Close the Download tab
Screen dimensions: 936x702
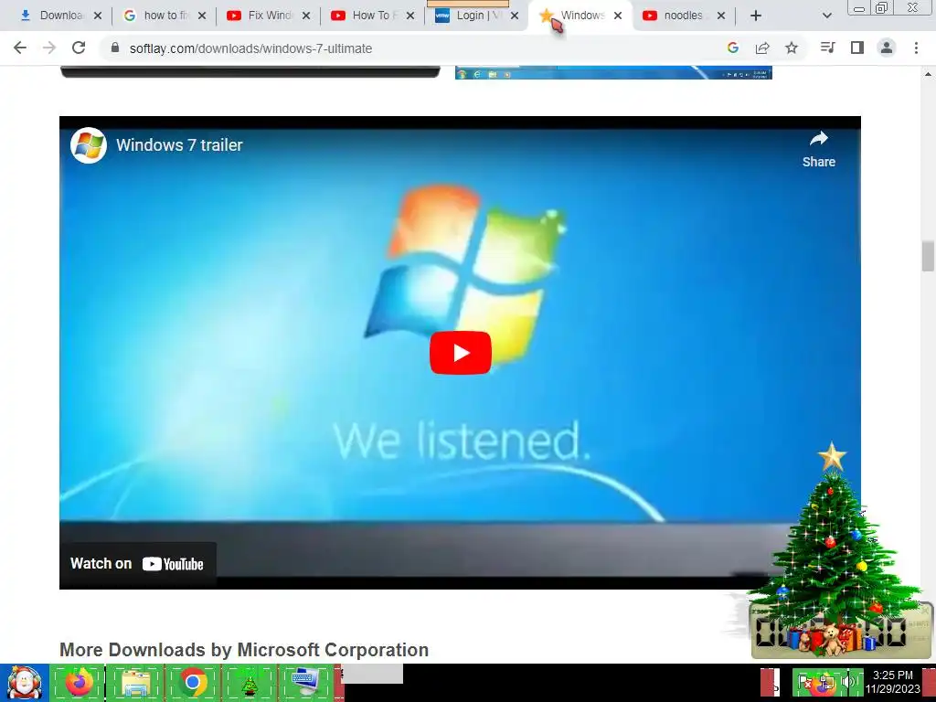coord(98,16)
